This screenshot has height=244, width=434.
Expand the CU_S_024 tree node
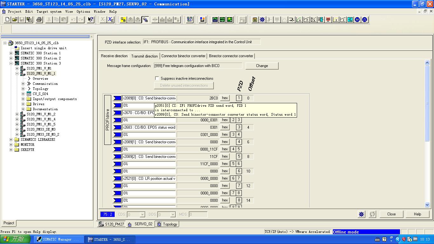23,94
